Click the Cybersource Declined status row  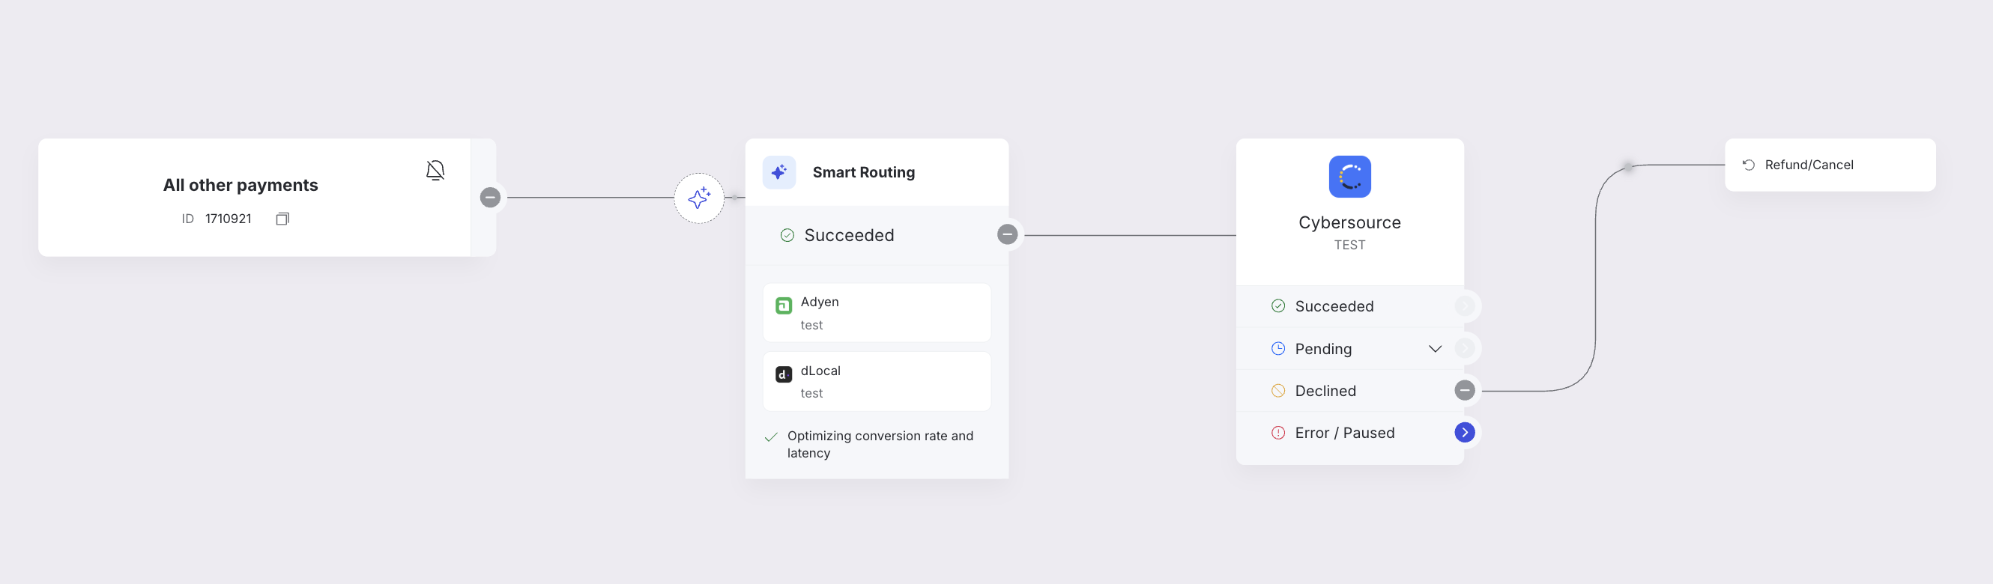tap(1349, 391)
